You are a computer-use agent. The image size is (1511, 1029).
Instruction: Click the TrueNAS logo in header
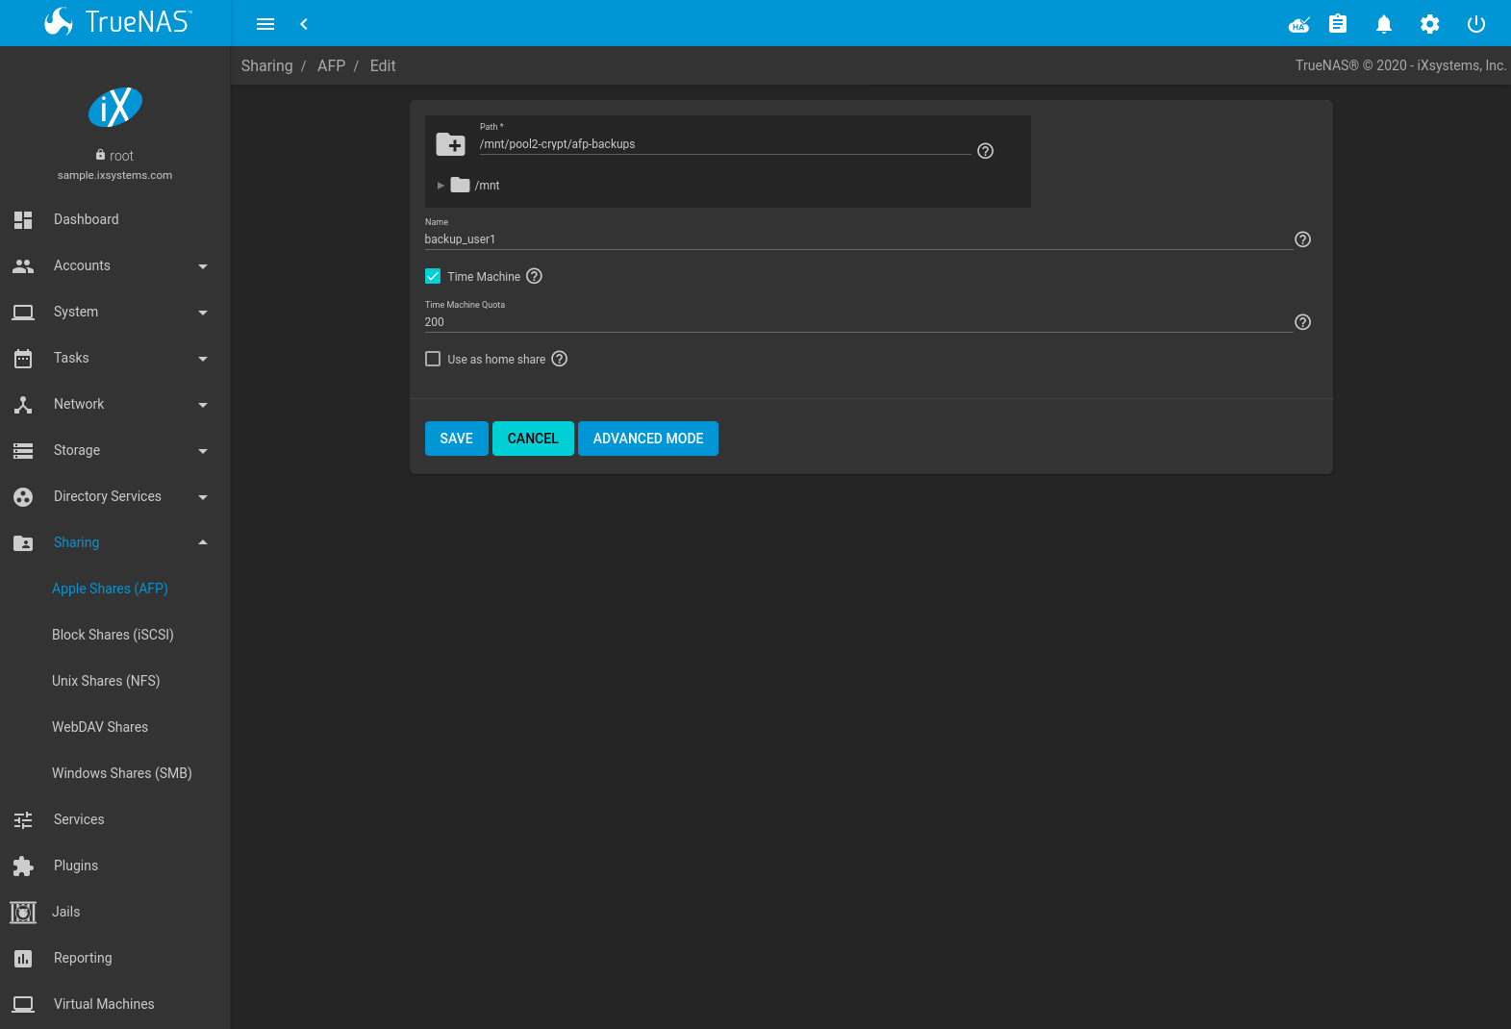[x=117, y=22]
